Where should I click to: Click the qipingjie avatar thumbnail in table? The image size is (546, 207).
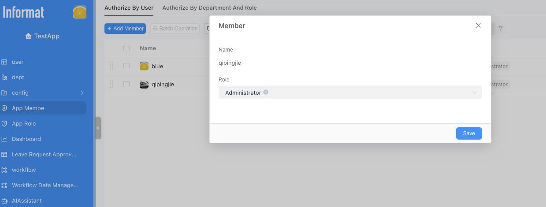[144, 84]
